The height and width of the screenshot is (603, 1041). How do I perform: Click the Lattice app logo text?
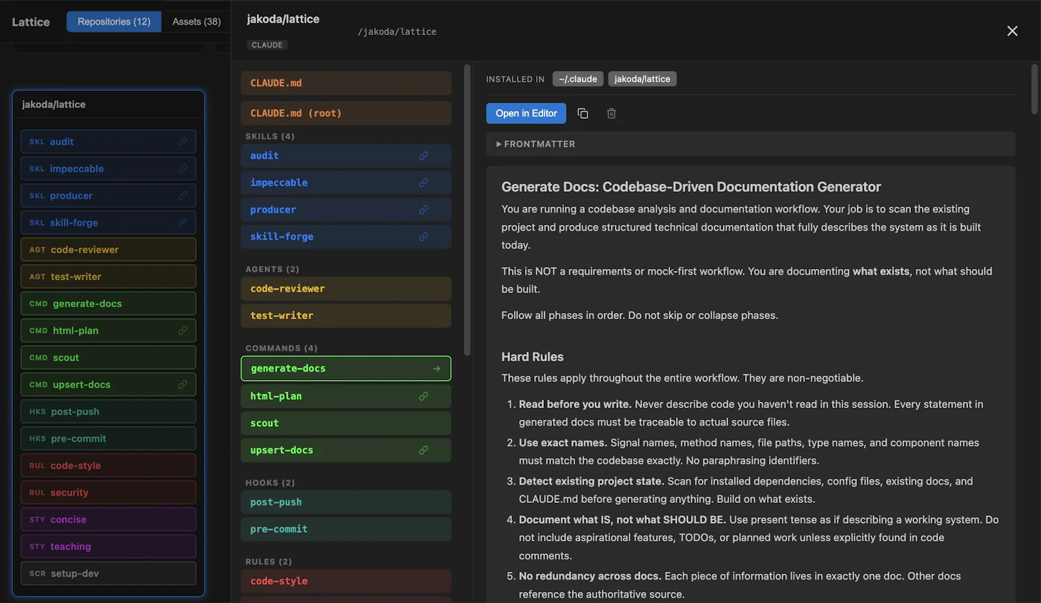point(31,22)
